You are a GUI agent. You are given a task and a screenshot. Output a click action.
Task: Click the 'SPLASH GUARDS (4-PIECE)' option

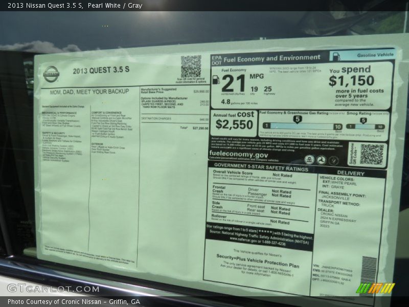click(158, 101)
